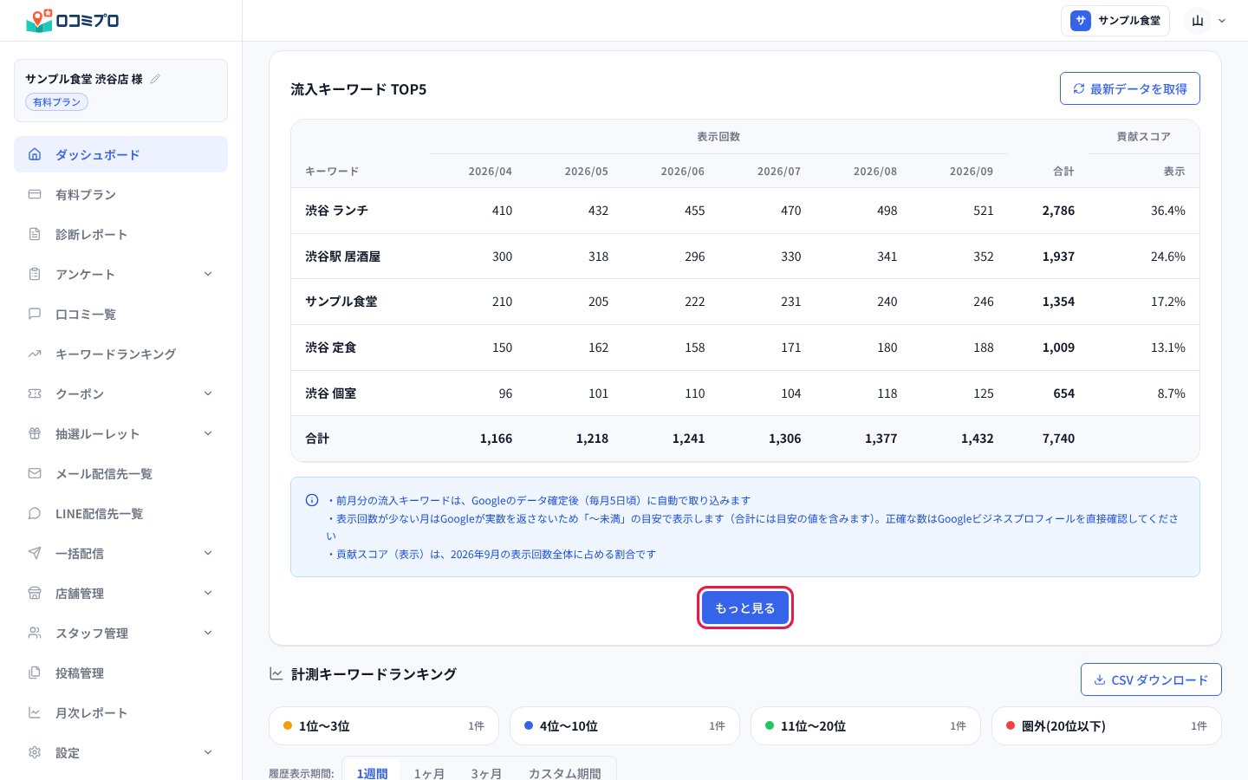
Task: Click the pencil edit icon beside サンプル食堂 渋谷店
Action: 155,79
